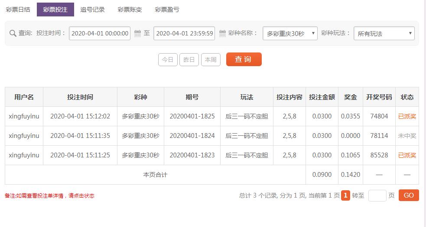
Task: Click the search magnifier icon beside 查询
Action: tap(13, 33)
